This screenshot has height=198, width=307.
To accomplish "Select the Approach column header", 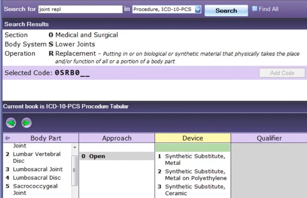I will (x=117, y=138).
